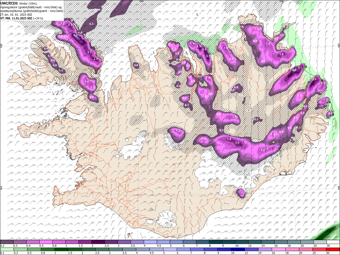The image size is (340, 255).
Task: Select the bottom legend swatch starting at 3
Action: coord(116,249)
